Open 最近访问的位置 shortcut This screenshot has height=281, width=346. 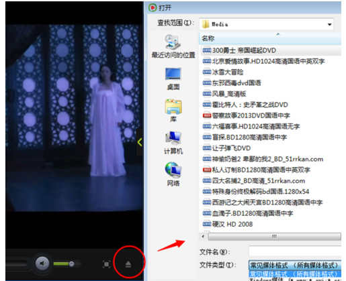point(173,46)
